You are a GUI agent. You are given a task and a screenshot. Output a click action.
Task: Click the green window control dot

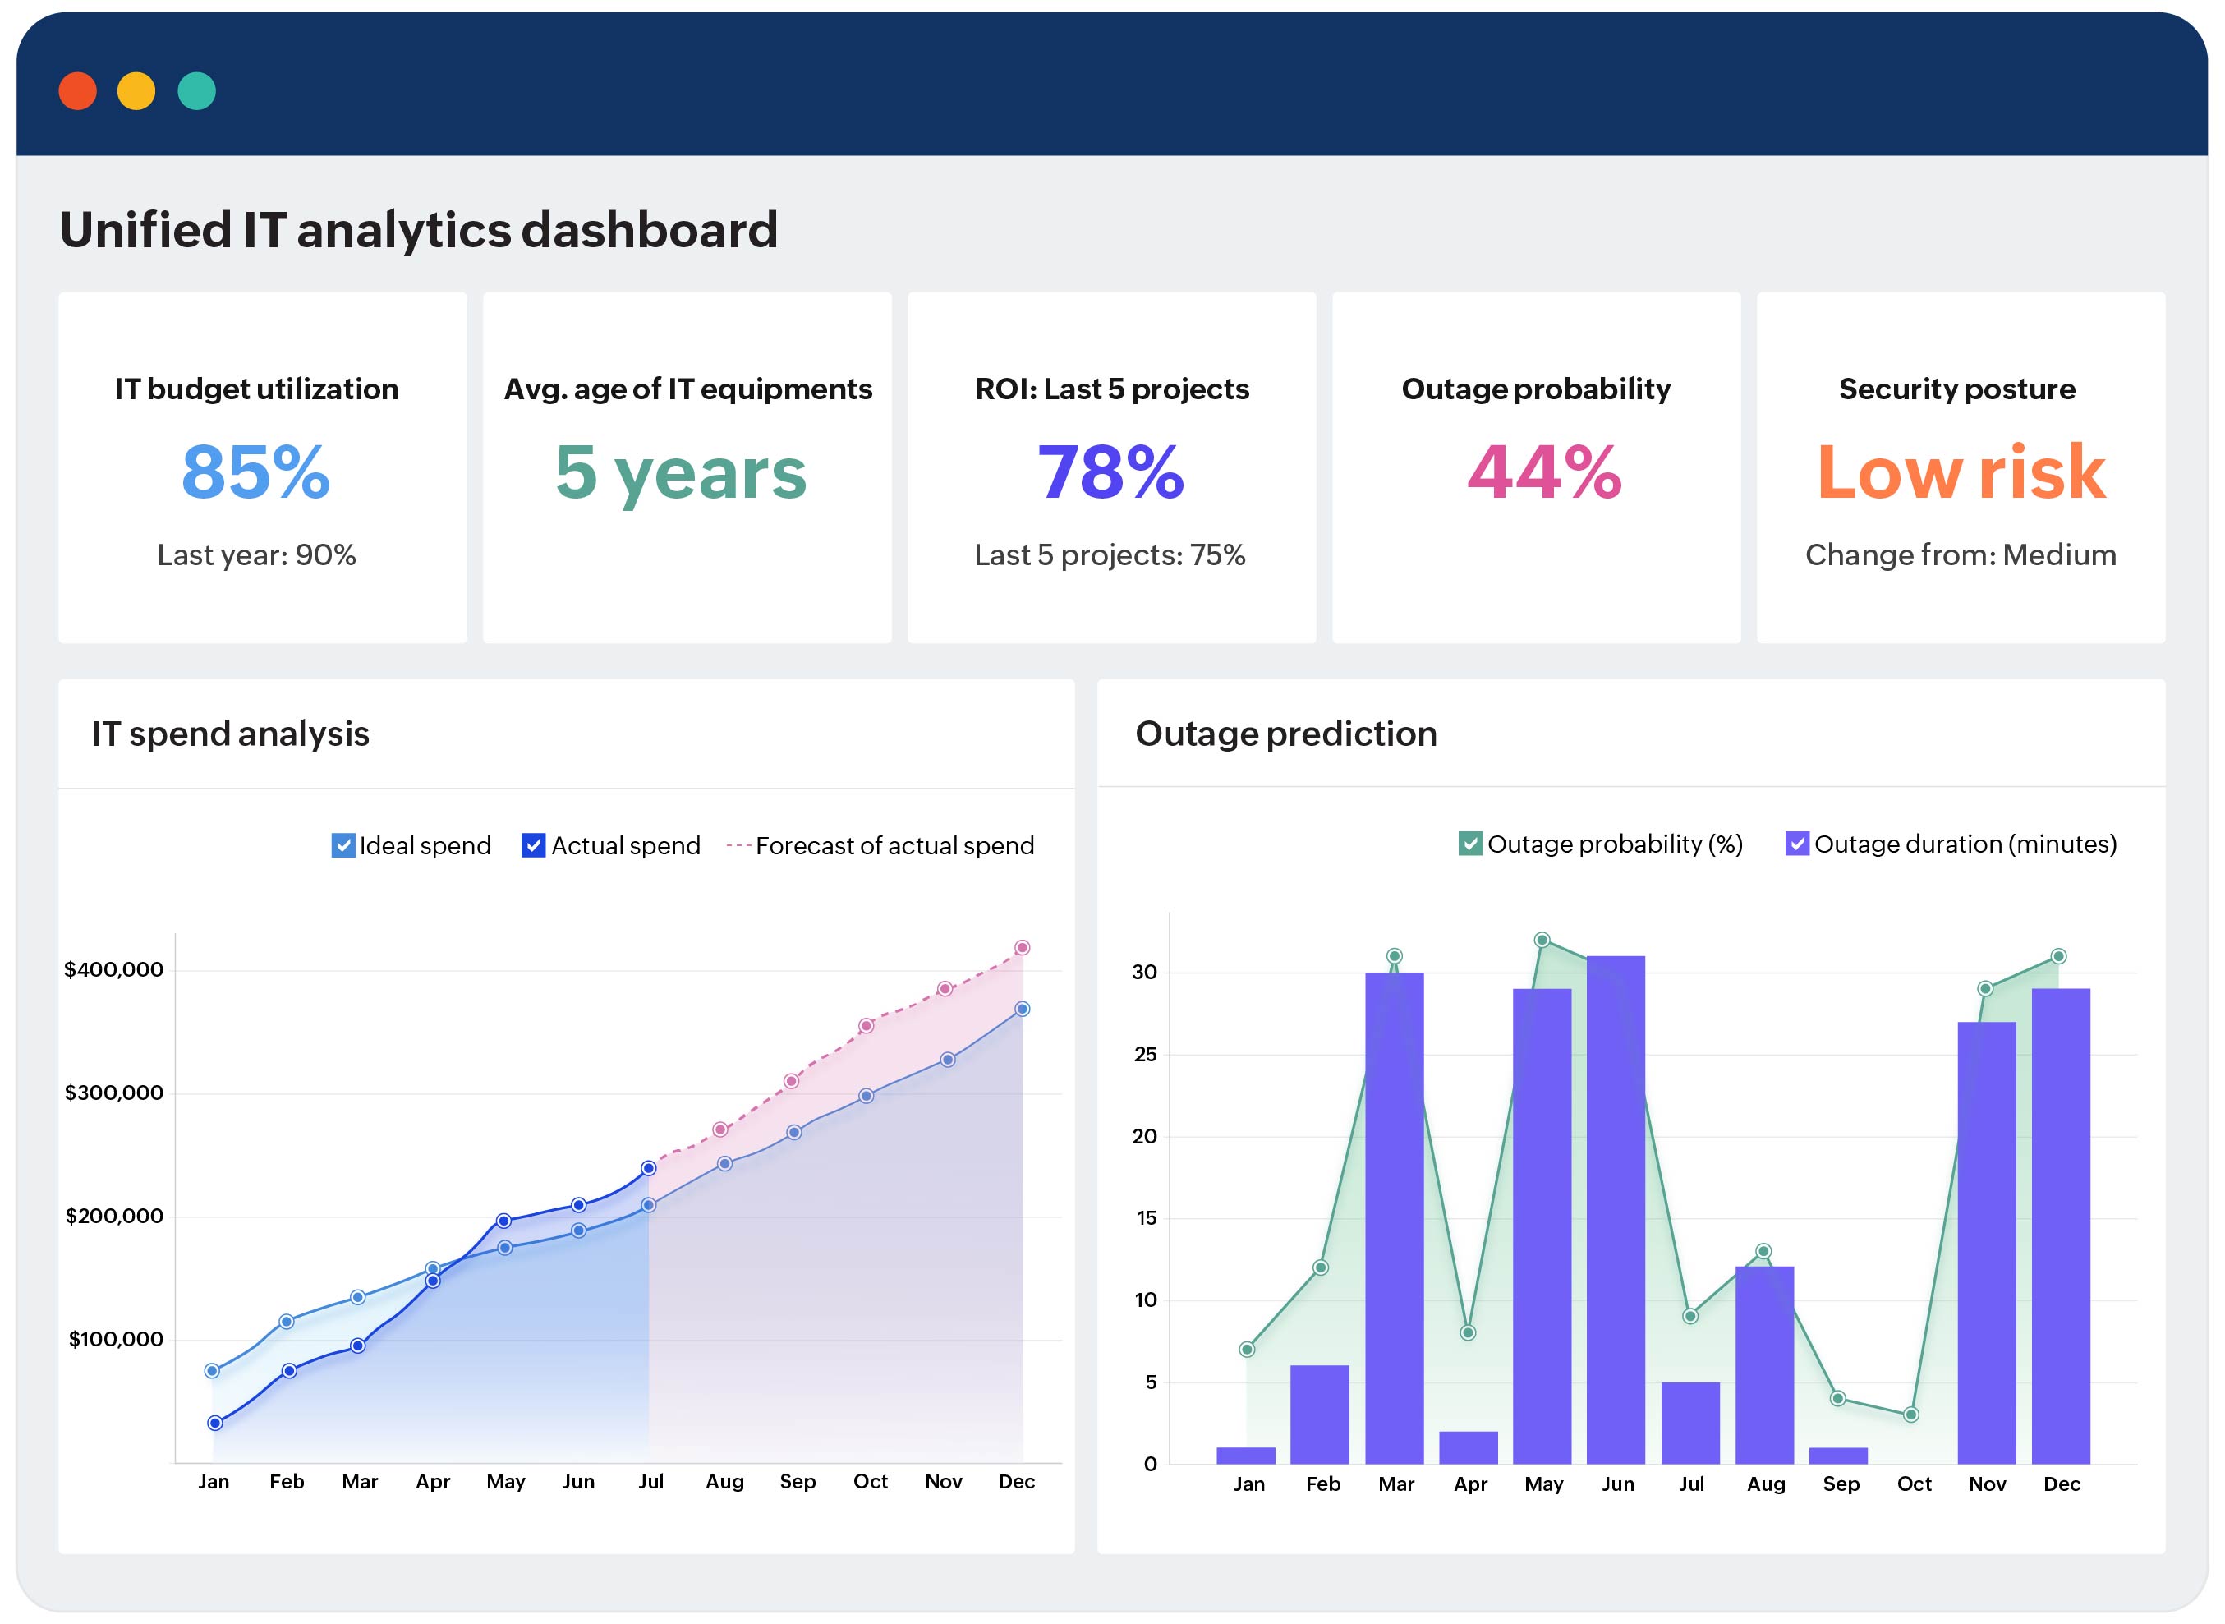click(x=196, y=91)
